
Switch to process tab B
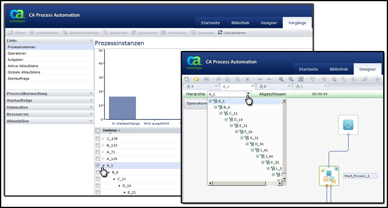point(274,87)
